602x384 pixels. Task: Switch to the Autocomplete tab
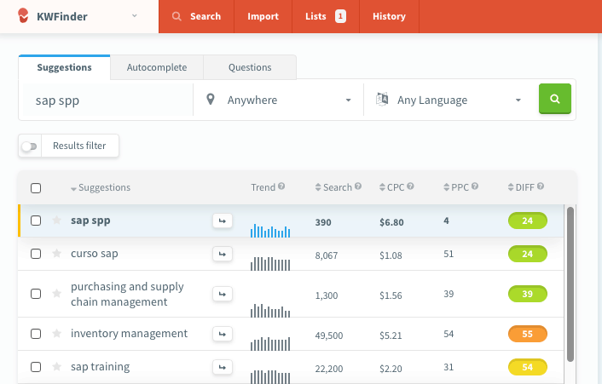pyautogui.click(x=157, y=67)
